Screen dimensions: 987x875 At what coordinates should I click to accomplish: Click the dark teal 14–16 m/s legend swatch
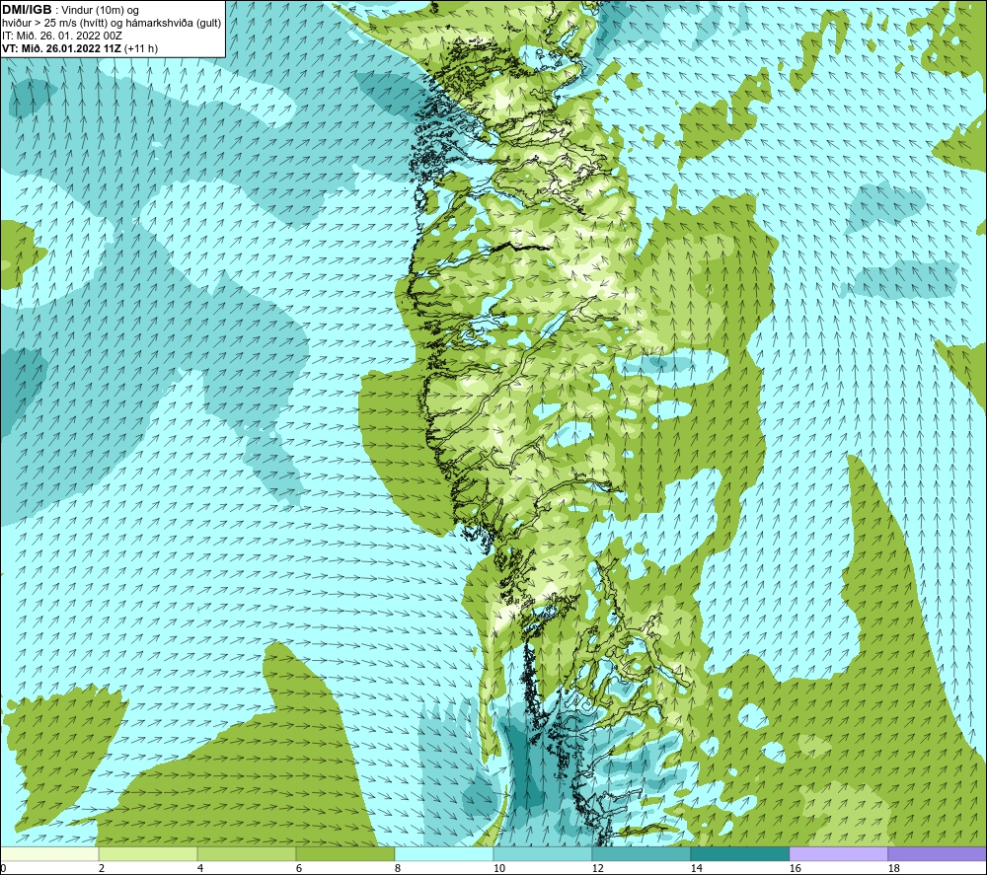[739, 853]
